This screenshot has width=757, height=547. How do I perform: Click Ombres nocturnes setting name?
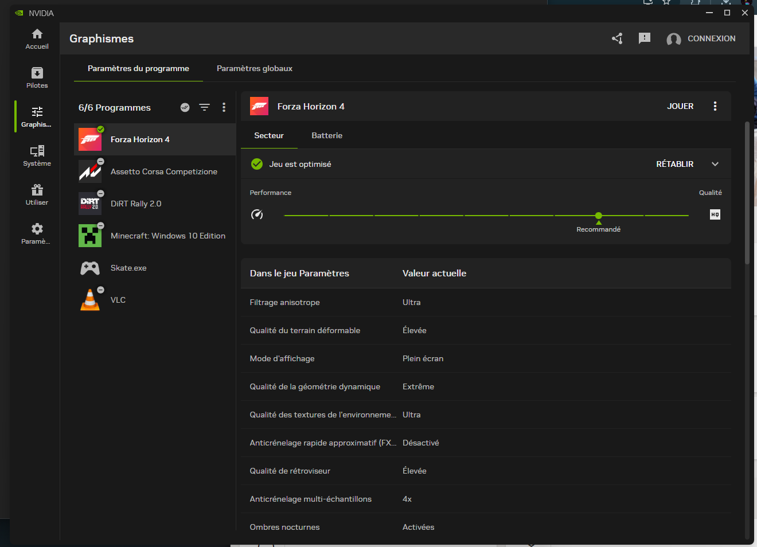point(285,527)
